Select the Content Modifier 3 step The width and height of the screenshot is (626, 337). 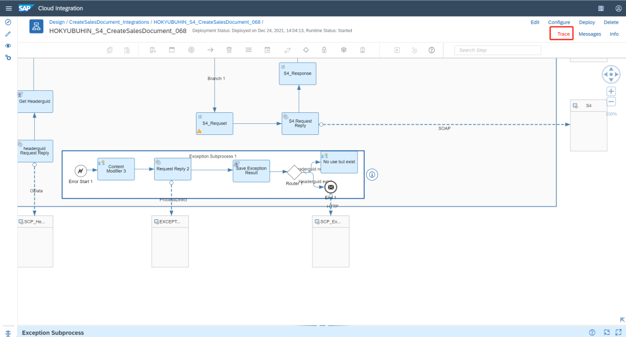116,169
